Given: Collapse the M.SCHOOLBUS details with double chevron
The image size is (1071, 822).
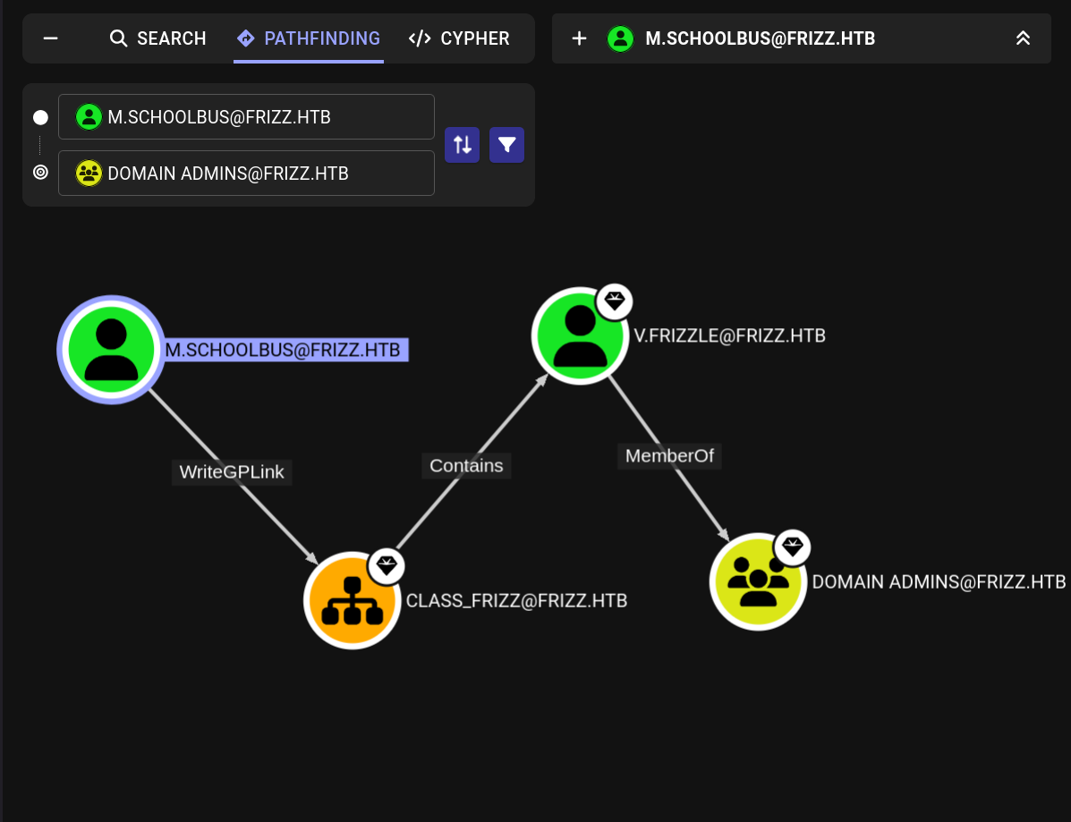Looking at the screenshot, I should point(1023,38).
